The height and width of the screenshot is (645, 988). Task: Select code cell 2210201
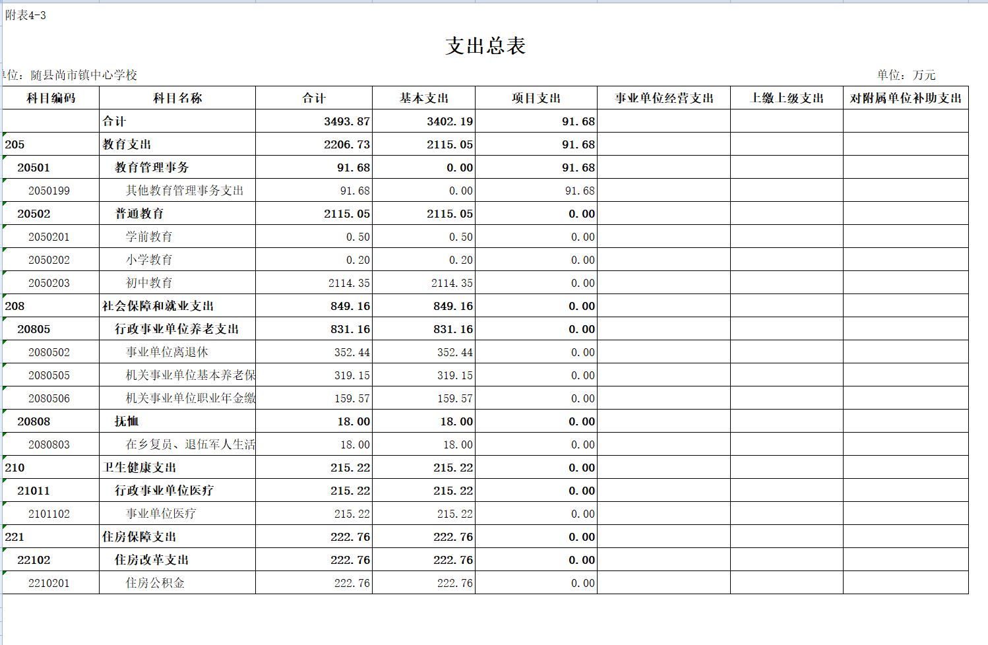pyautogui.click(x=51, y=583)
